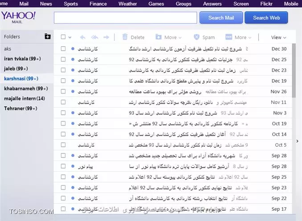Image resolution: width=302 pixels, height=221 pixels.
Task: Open the karshnasi folder
Action: [x=21, y=78]
